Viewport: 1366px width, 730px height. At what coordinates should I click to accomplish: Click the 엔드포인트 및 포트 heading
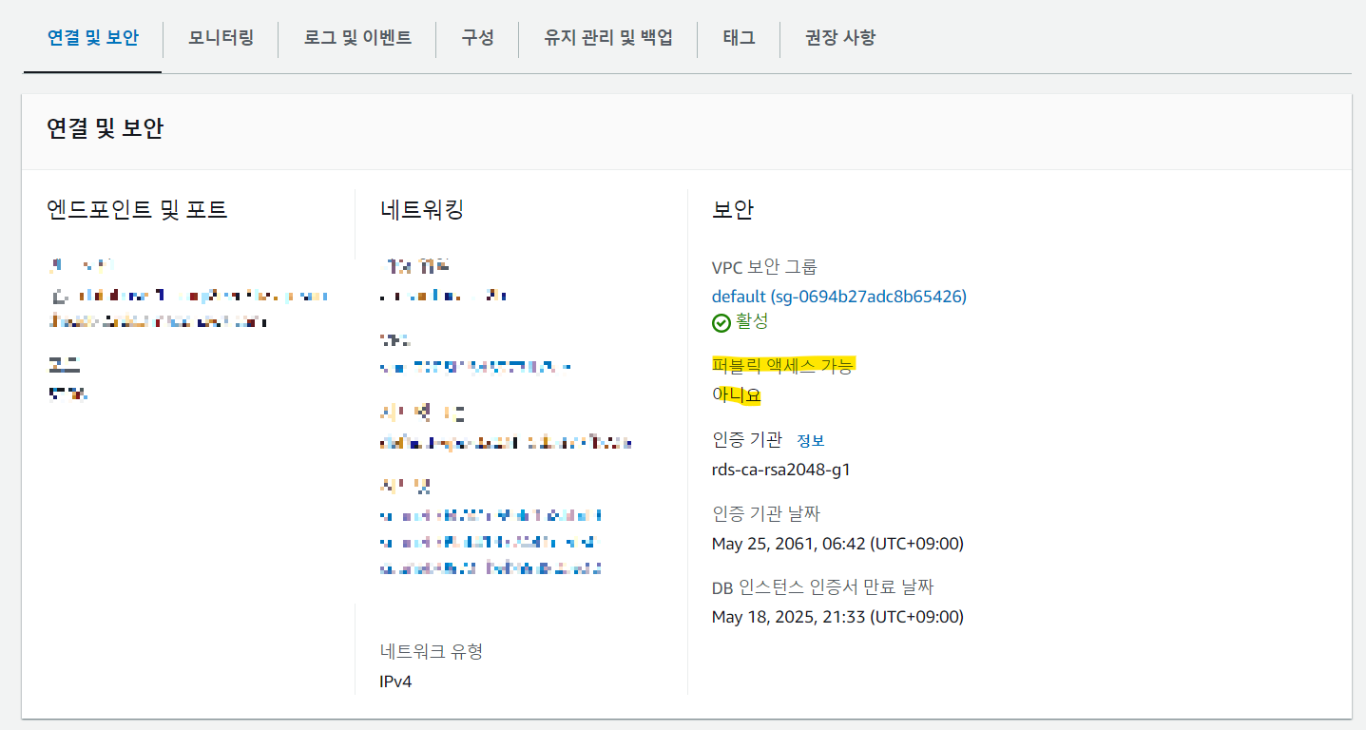point(137,209)
